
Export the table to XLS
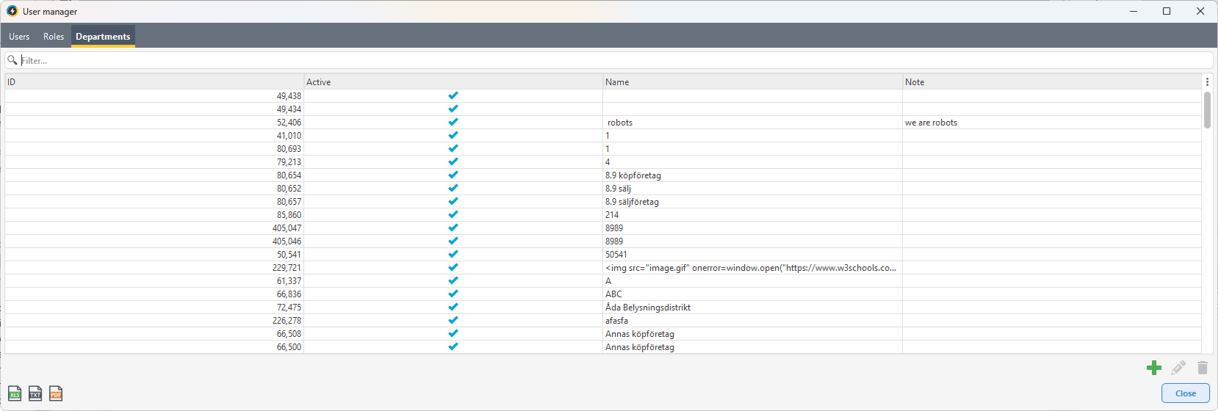(15, 393)
